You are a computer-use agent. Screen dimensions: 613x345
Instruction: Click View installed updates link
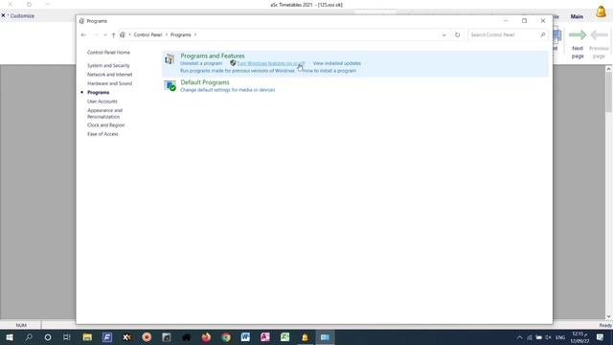336,63
